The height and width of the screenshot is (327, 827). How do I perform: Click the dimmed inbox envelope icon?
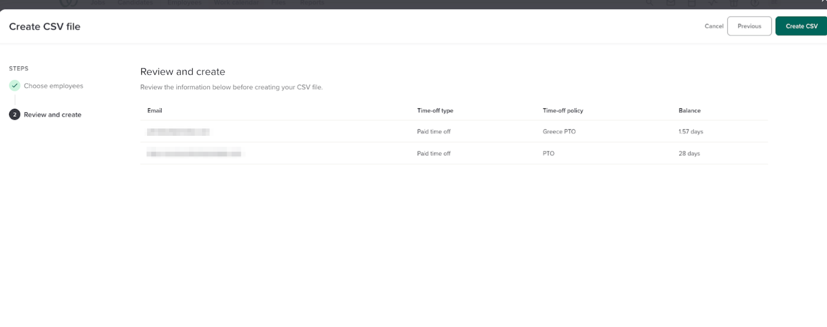point(670,3)
